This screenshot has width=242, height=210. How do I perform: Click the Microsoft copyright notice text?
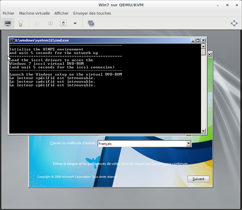(x=78, y=177)
